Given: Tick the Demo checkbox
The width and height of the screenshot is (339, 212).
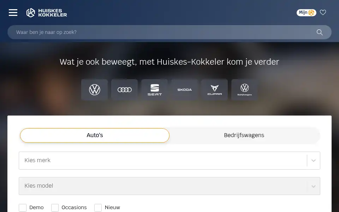Looking at the screenshot, I should 23,208.
